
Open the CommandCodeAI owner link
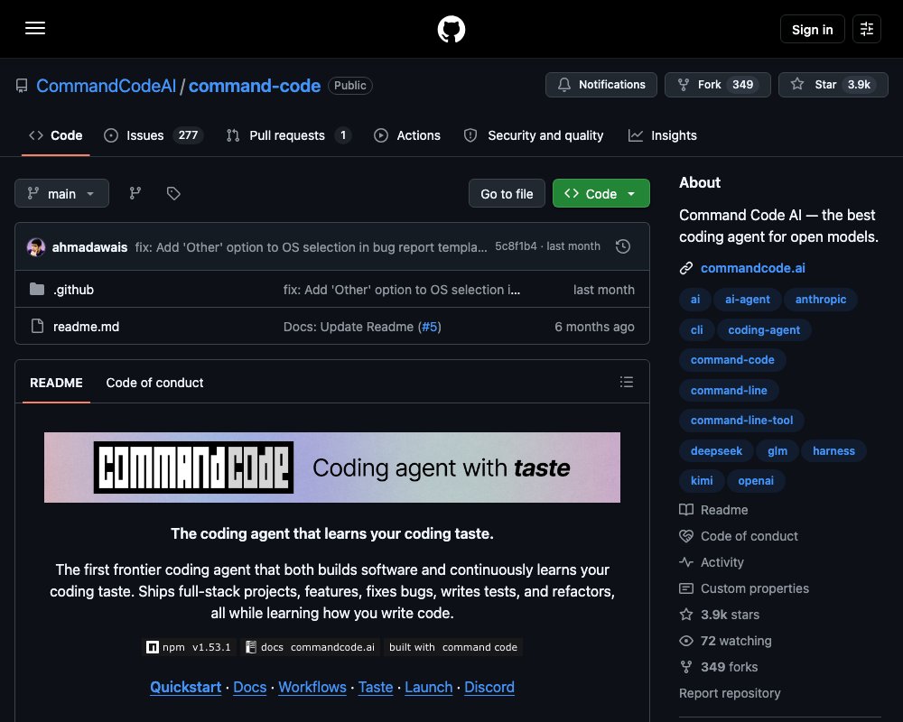(x=106, y=86)
